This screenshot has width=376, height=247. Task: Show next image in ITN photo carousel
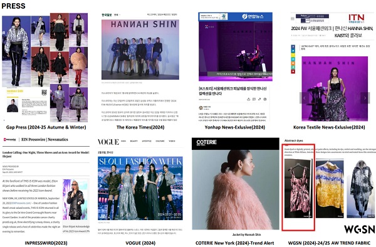(x=365, y=98)
